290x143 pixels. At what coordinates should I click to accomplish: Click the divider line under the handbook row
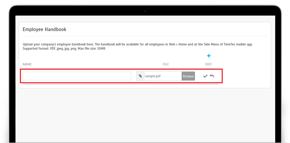click(x=120, y=84)
